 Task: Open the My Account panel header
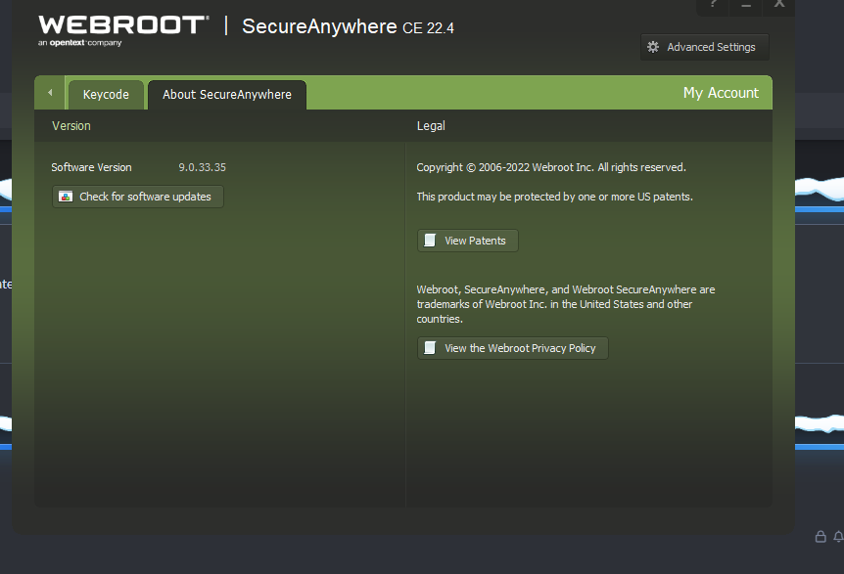coord(721,93)
